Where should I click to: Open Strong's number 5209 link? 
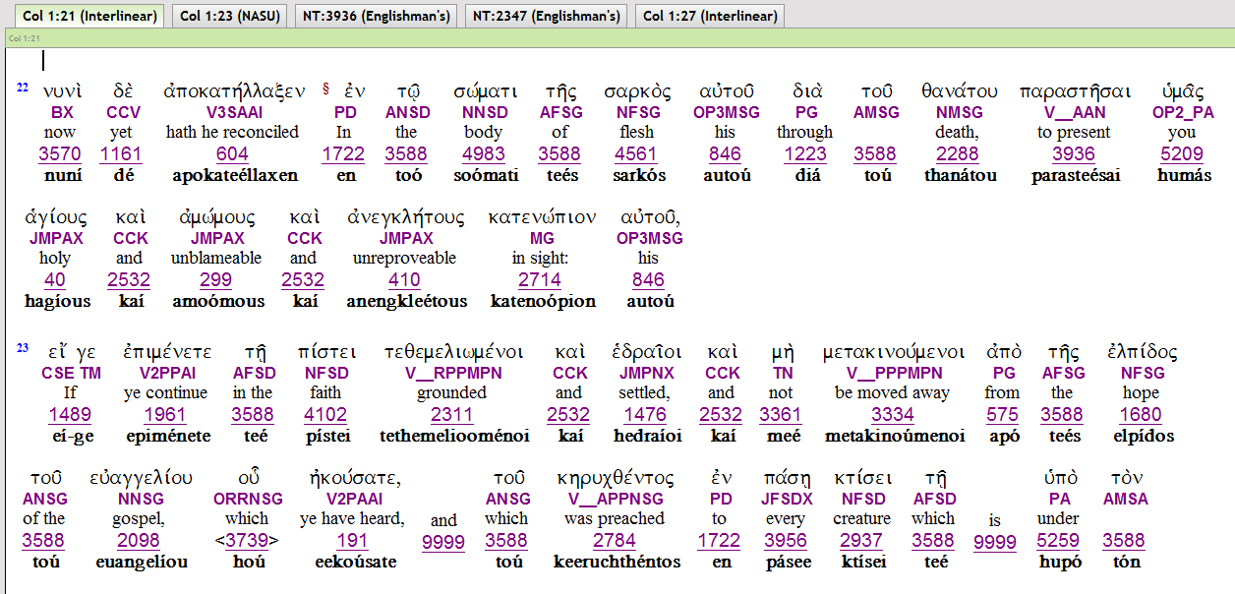(x=1182, y=154)
